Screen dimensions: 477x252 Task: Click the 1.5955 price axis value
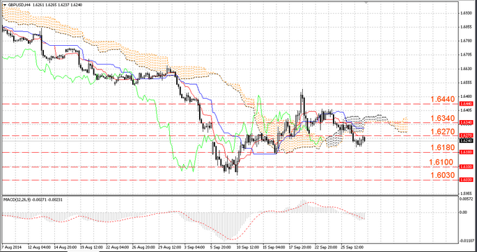click(466, 193)
